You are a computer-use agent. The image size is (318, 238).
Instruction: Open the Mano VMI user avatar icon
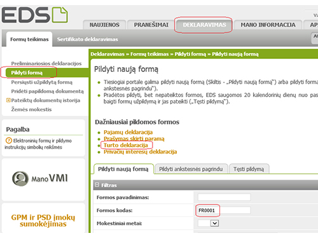point(20,178)
